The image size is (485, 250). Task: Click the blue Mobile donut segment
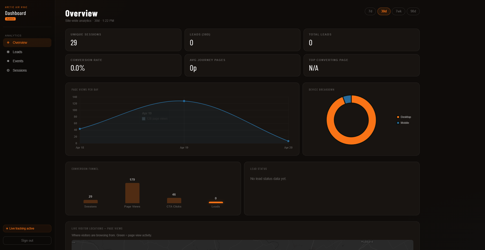pyautogui.click(x=347, y=99)
